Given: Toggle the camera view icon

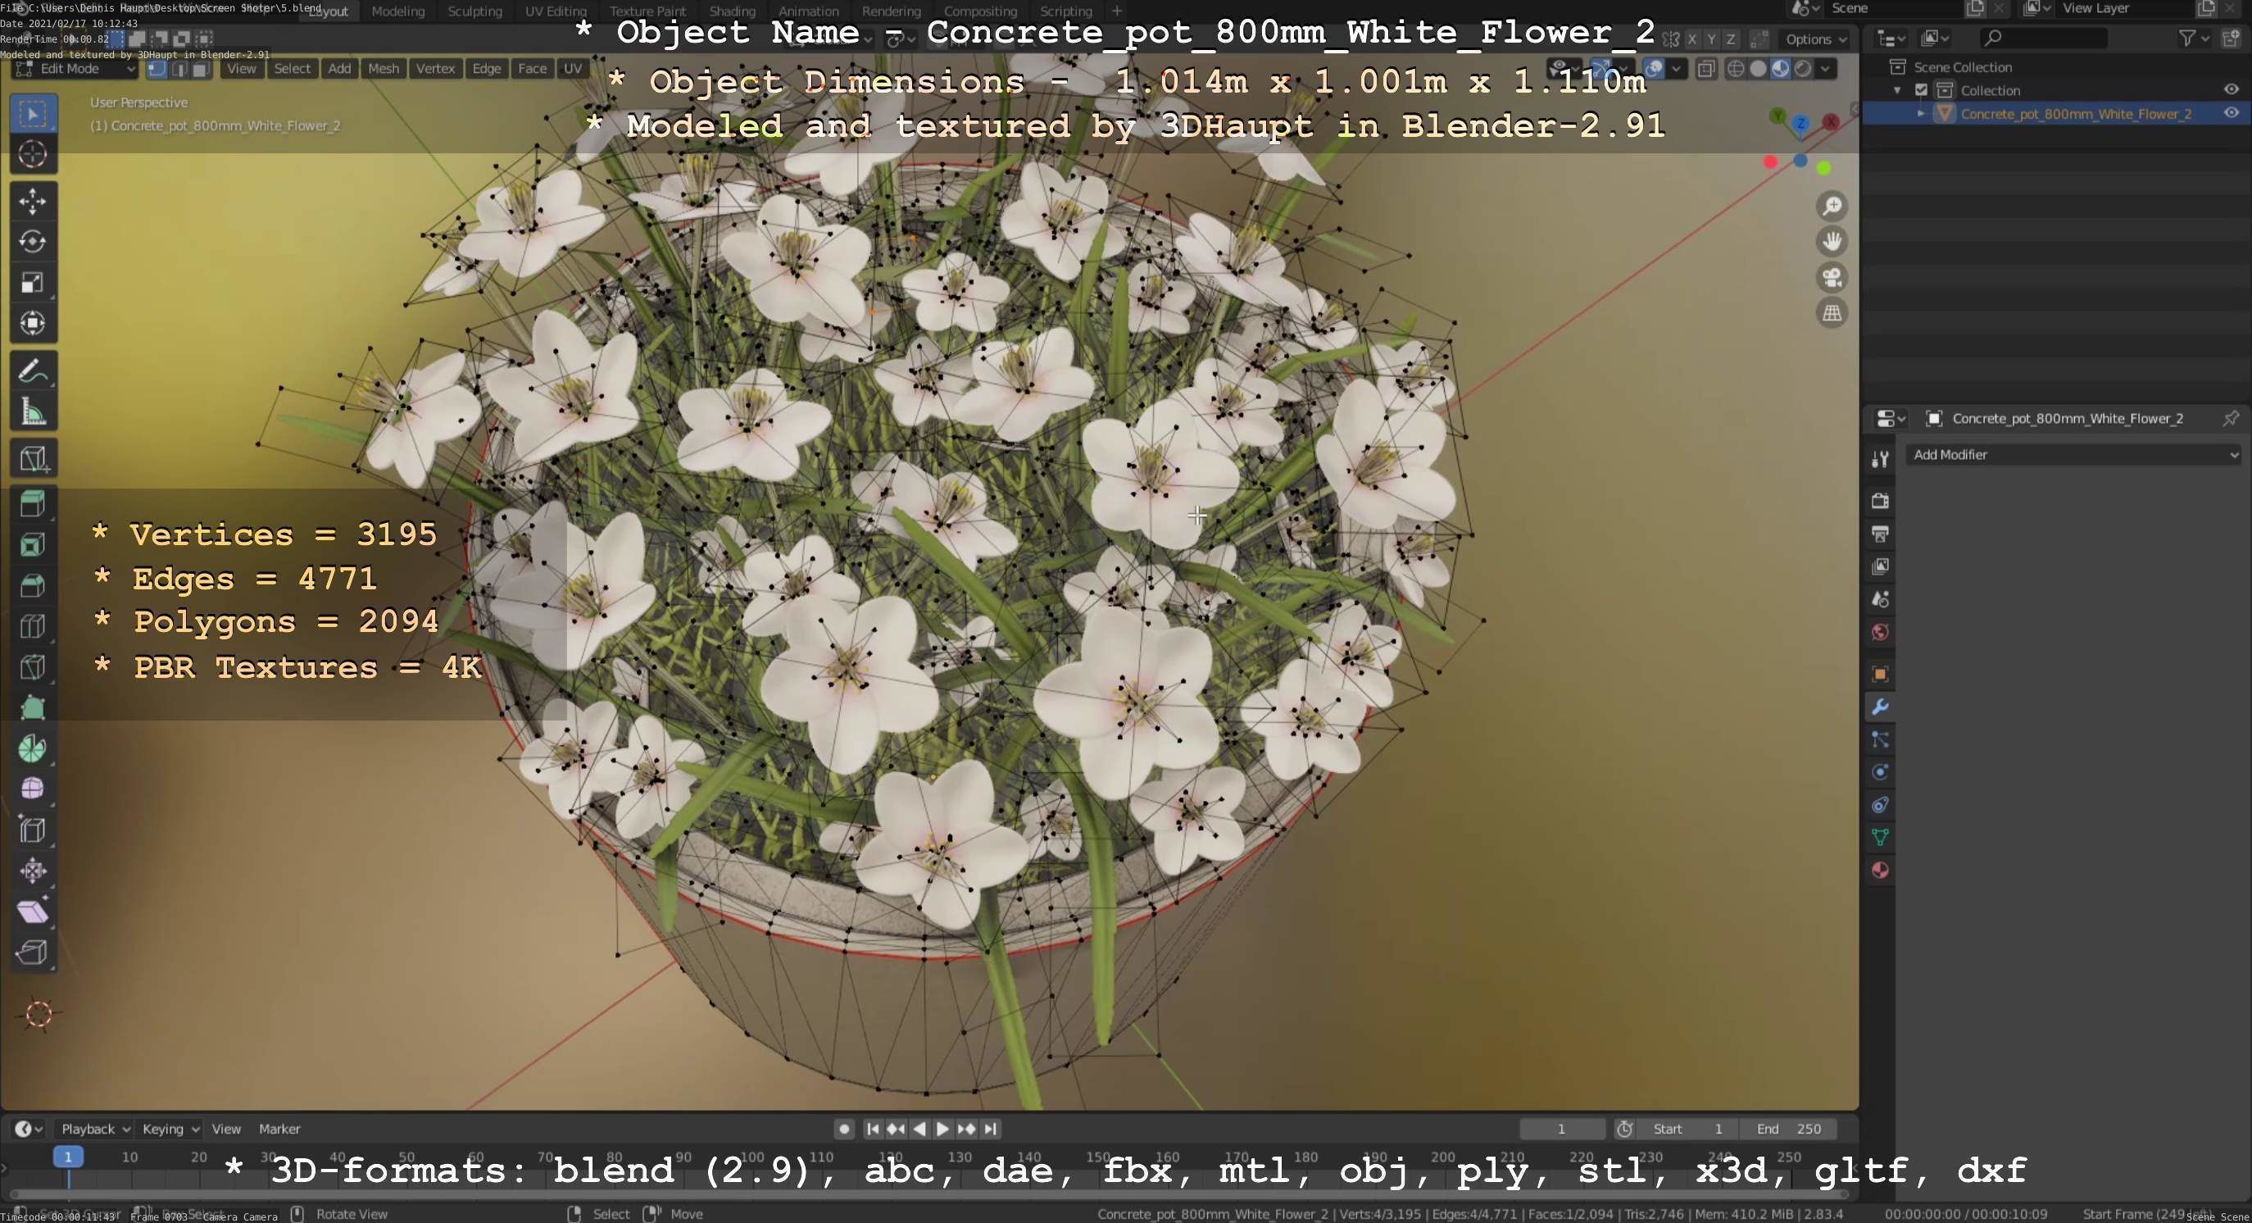Looking at the screenshot, I should click(x=1832, y=277).
